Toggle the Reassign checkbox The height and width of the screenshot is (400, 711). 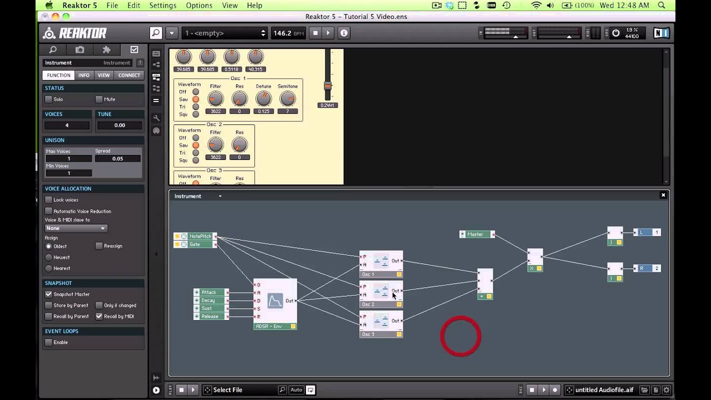click(x=99, y=246)
